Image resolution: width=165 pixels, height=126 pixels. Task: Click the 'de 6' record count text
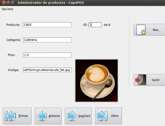(107, 25)
